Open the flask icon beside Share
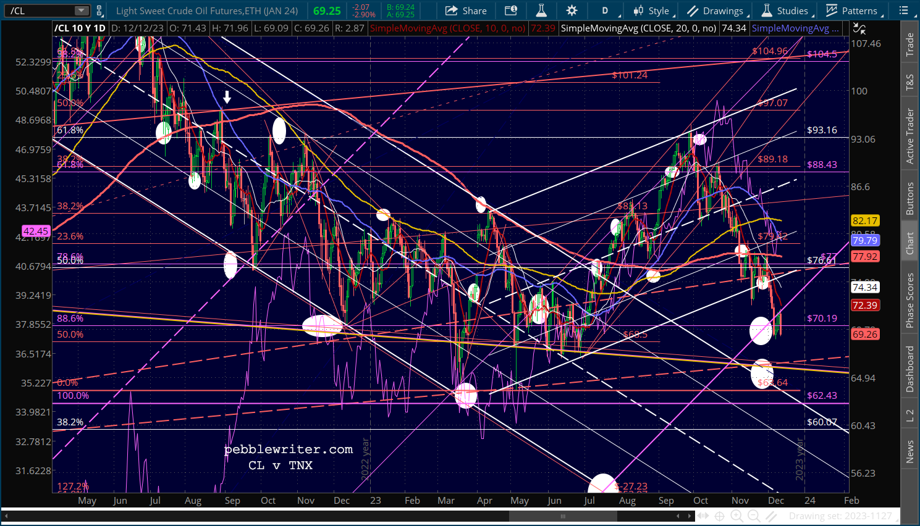This screenshot has width=920, height=526. 541,10
